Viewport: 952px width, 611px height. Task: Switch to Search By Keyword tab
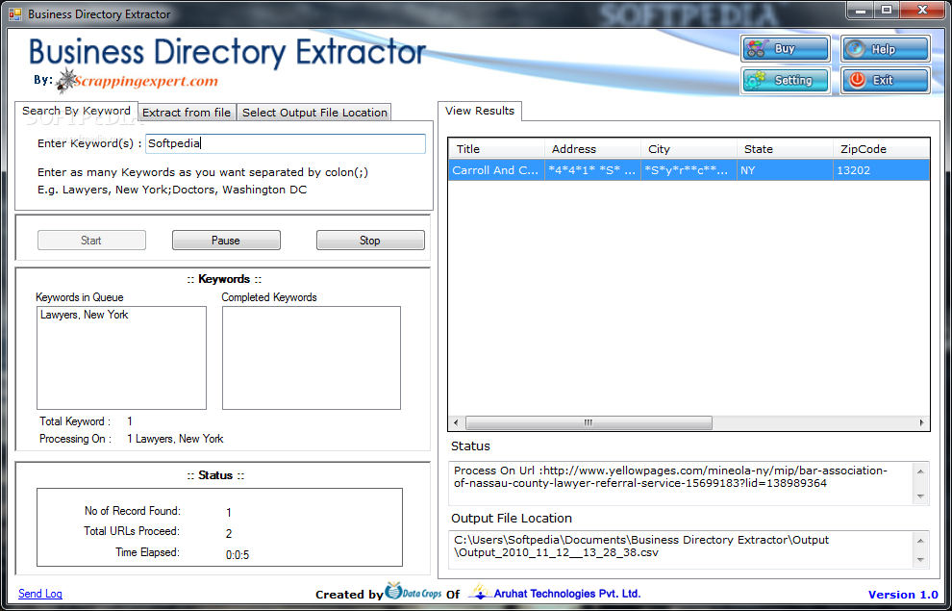(77, 112)
